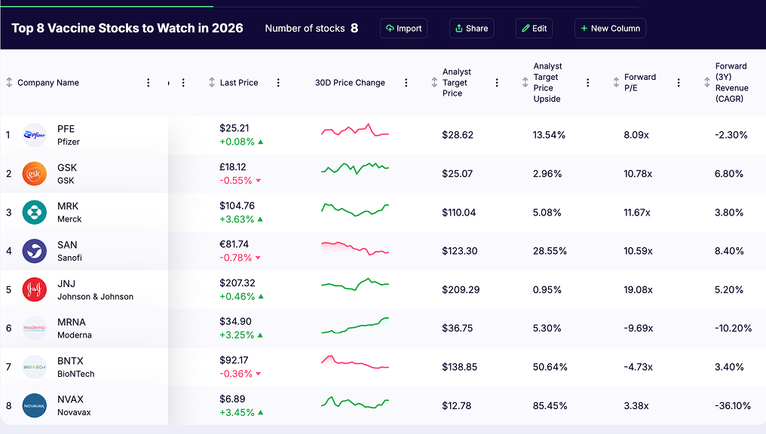
Task: Click the Pfizer company logo icon
Action: [35, 135]
